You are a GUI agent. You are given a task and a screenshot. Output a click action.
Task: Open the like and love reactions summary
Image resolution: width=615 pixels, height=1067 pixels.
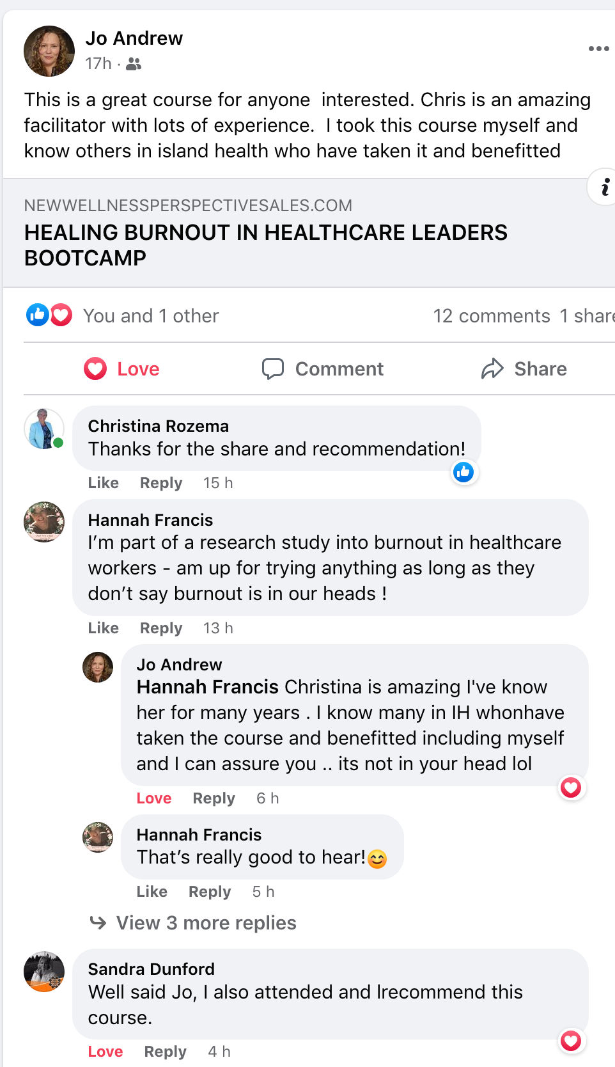coord(49,315)
